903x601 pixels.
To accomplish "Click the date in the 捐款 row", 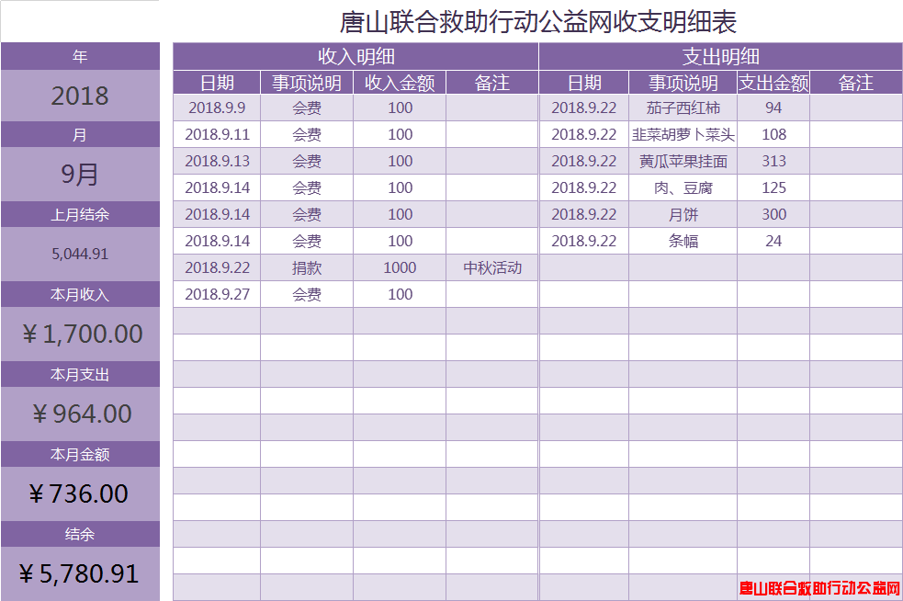I will [x=217, y=268].
